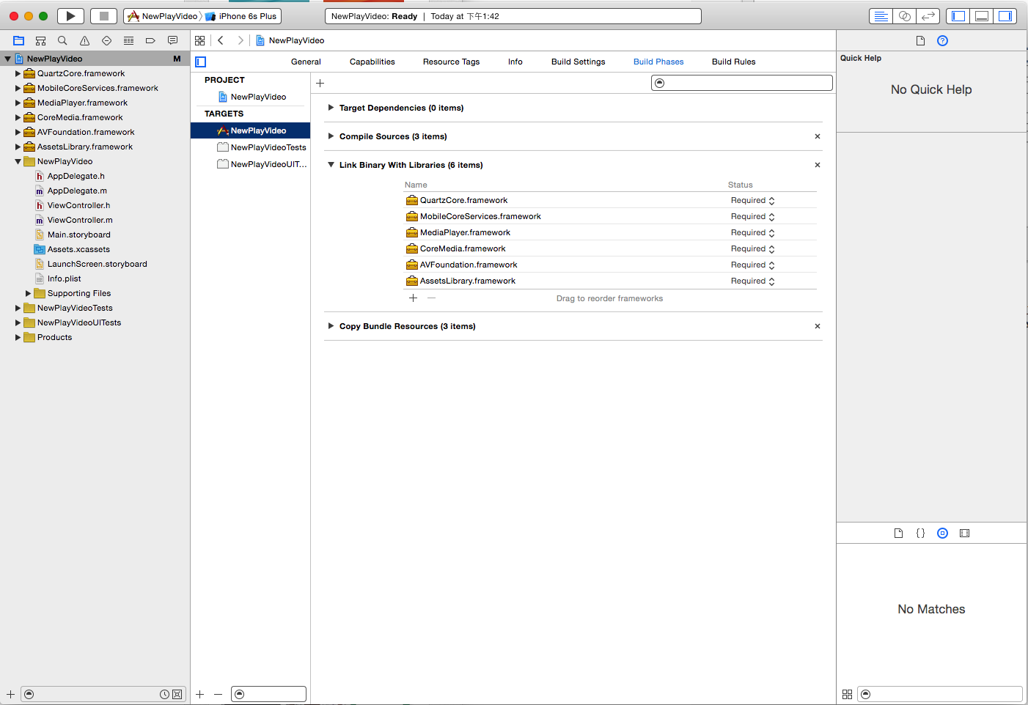Show the debug navigator
This screenshot has height=705, width=1028.
(x=128, y=40)
